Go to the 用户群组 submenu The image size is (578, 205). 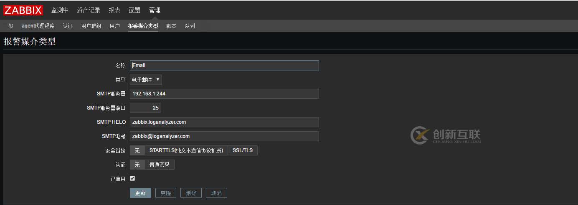tap(91, 26)
